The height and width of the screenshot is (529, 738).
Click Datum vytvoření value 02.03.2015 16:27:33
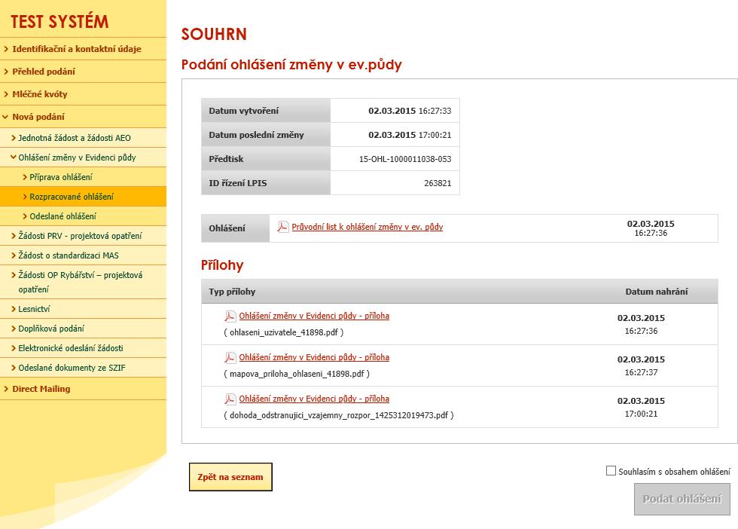pyautogui.click(x=410, y=111)
